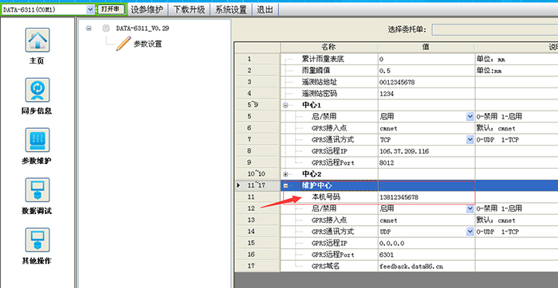Expand the 中心2 group
Image resolution: width=558 pixels, height=288 pixels.
click(285, 174)
